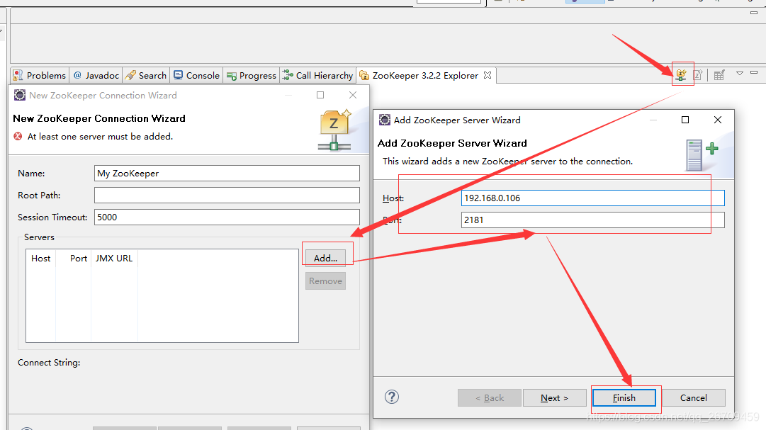Switch to the Problems tab

click(40, 75)
